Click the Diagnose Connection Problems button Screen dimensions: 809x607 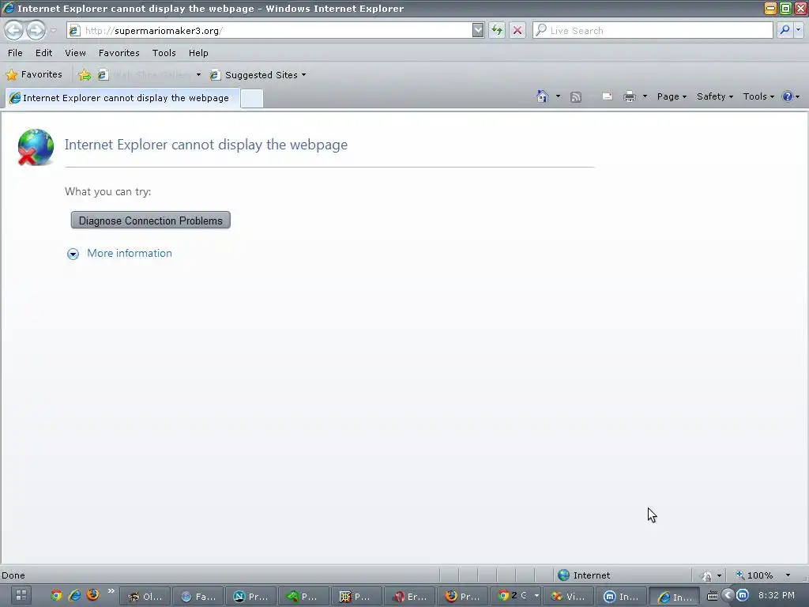pos(151,221)
